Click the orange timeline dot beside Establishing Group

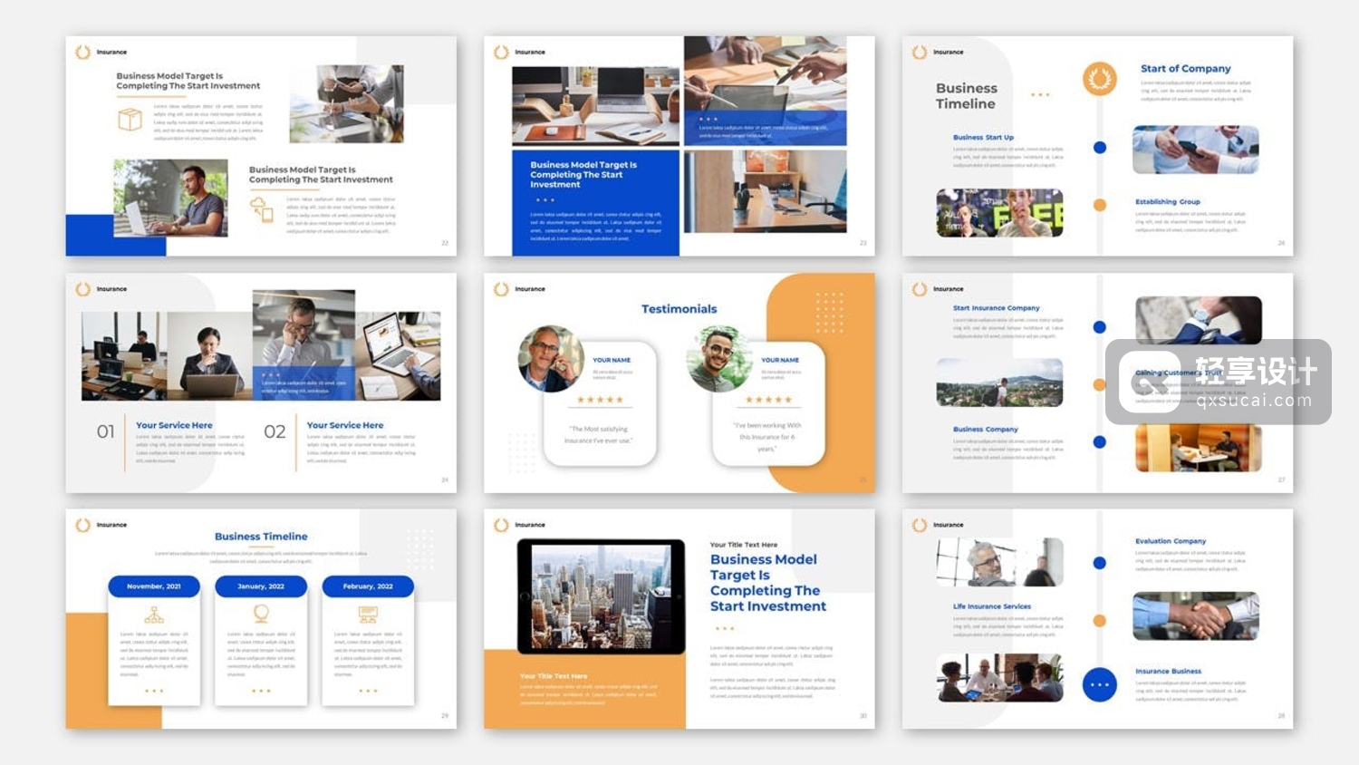point(1100,205)
